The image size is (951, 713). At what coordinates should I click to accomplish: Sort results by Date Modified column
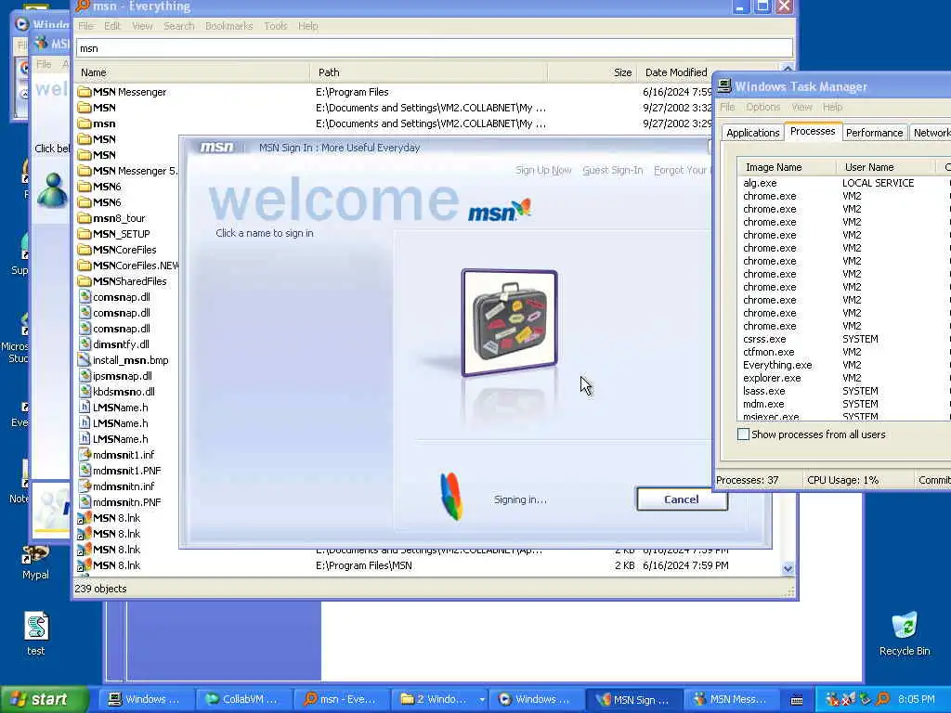[676, 72]
